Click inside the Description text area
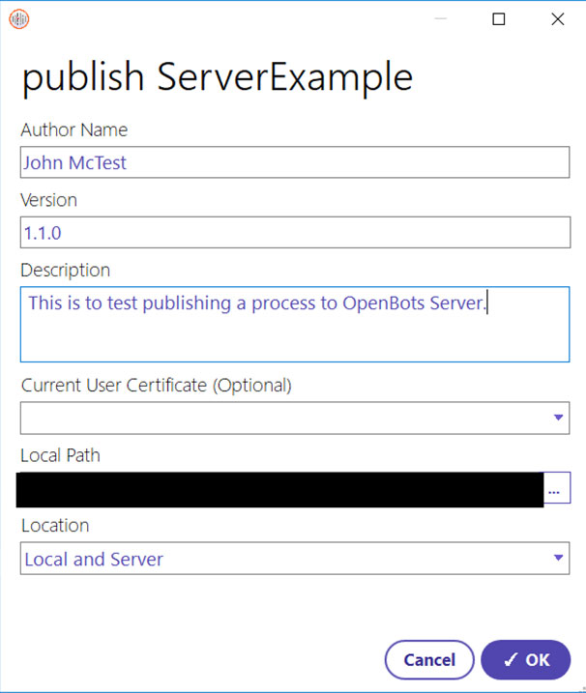This screenshot has width=586, height=693. (x=295, y=325)
